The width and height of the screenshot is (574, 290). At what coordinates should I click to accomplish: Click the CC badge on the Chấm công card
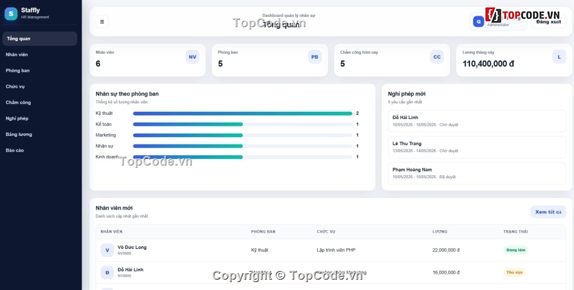(437, 57)
